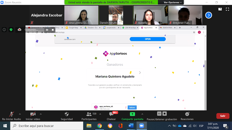232x130 pixels.
Task: Open the volume control in tray
Action: tap(195, 126)
